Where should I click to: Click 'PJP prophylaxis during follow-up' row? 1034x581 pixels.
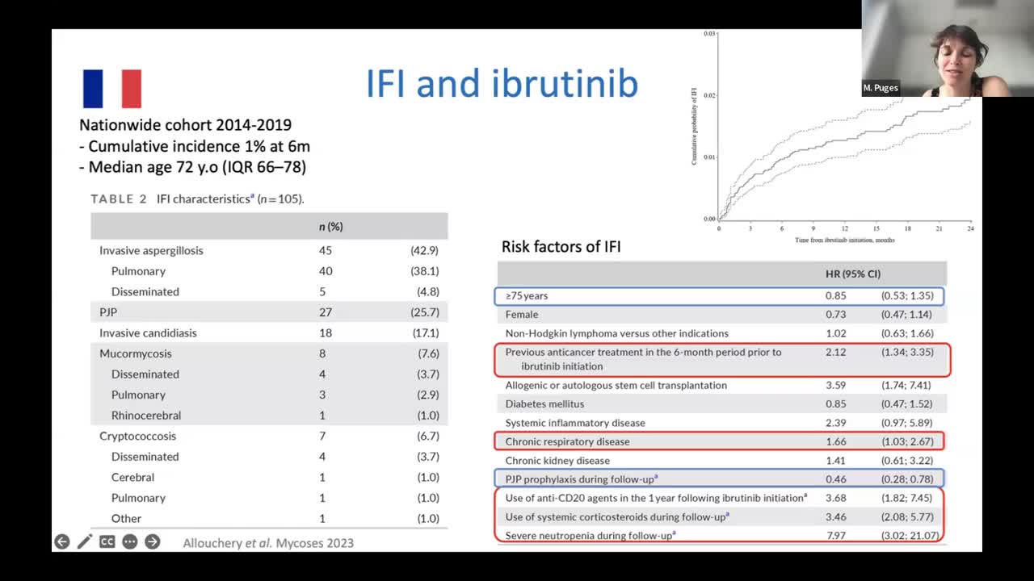click(719, 479)
